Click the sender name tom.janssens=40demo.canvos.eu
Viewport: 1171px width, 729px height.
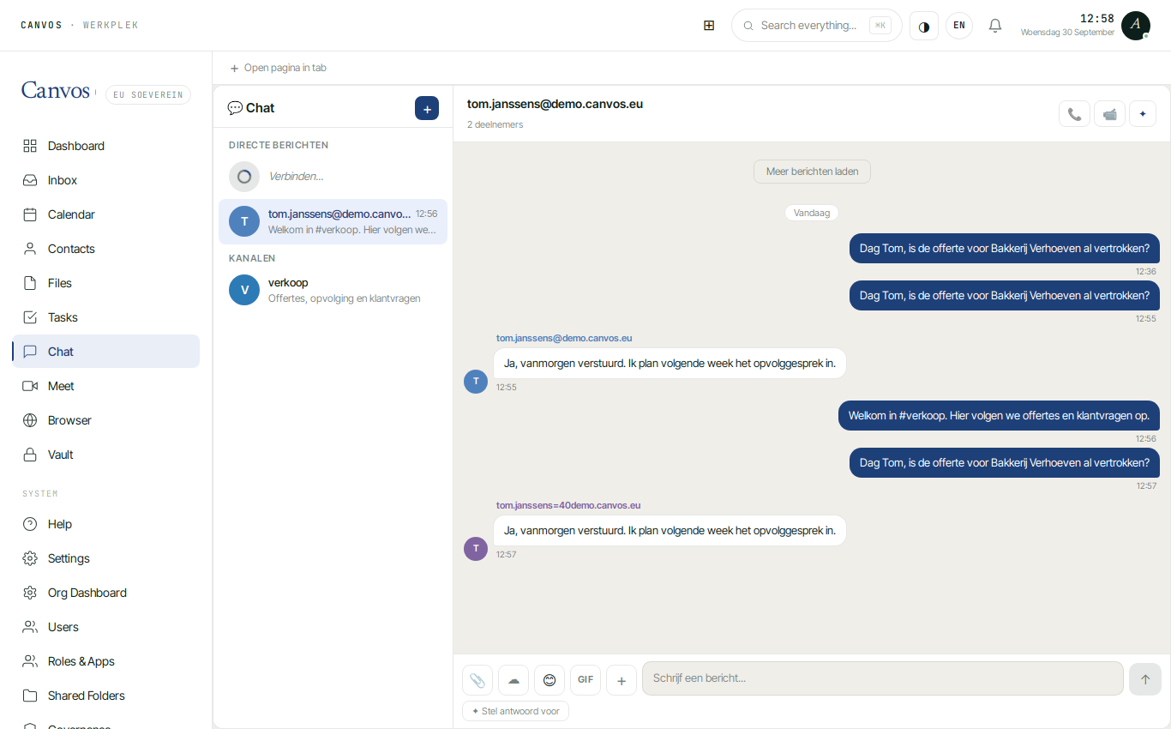tap(568, 505)
